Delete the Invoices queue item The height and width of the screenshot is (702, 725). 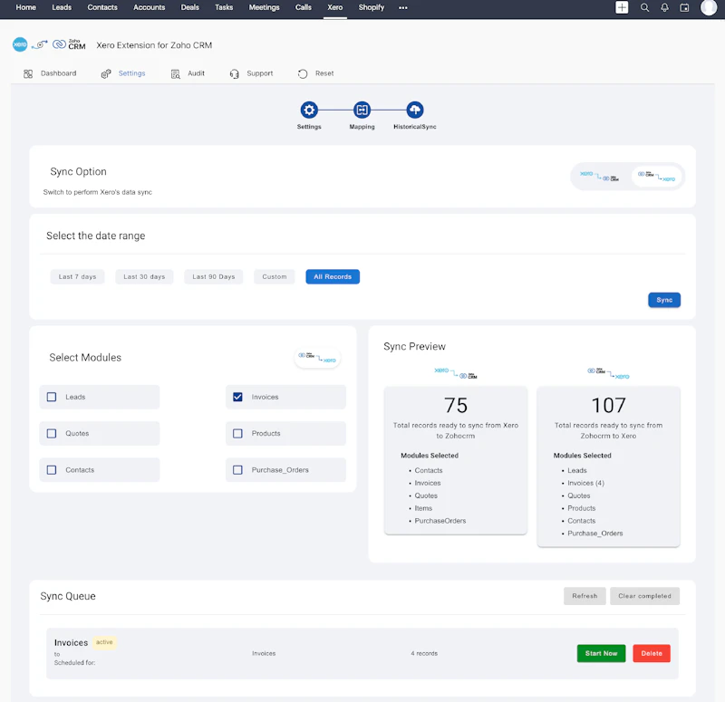click(652, 653)
